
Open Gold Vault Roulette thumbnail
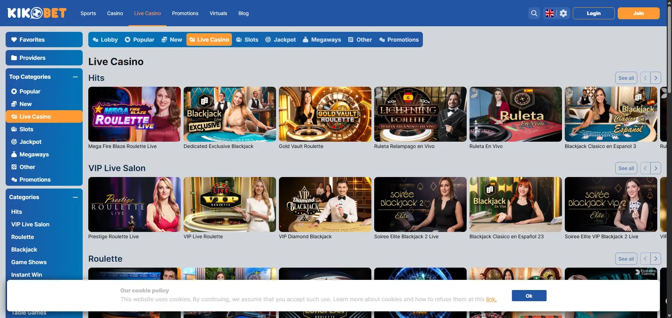coord(325,114)
